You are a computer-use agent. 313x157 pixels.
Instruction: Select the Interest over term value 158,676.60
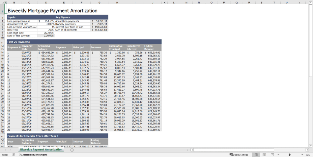[100, 27]
